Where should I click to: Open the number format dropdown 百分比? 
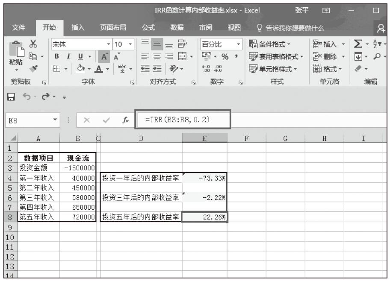tap(219, 44)
